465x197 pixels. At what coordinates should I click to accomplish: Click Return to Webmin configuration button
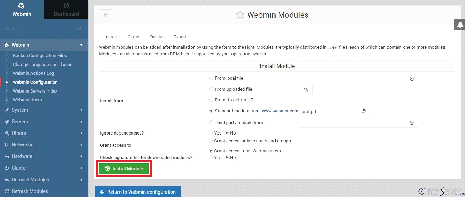(x=138, y=192)
